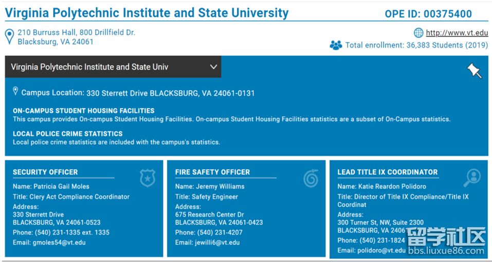Screen dimensions: 492x262
Task: Click phone number (540) 231-4207
Action: pyautogui.click(x=220, y=233)
